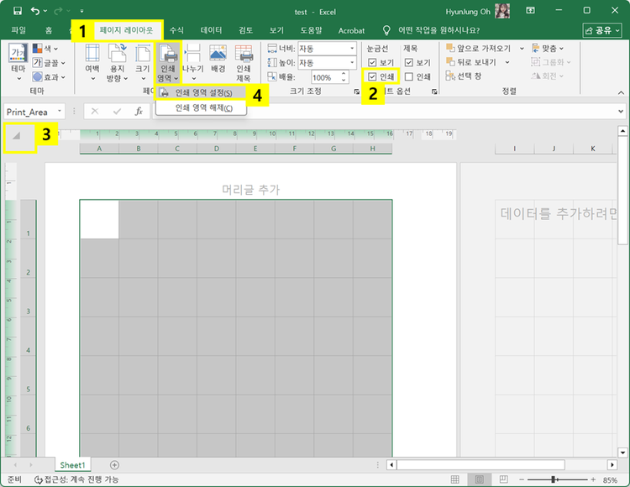Image resolution: width=630 pixels, height=487 pixels.
Task: Click the zoom slider in status bar
Action: click(x=552, y=479)
